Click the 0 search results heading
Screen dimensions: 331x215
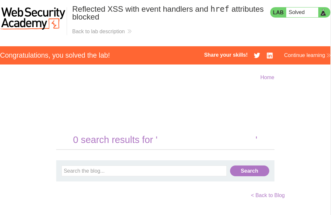pos(115,140)
